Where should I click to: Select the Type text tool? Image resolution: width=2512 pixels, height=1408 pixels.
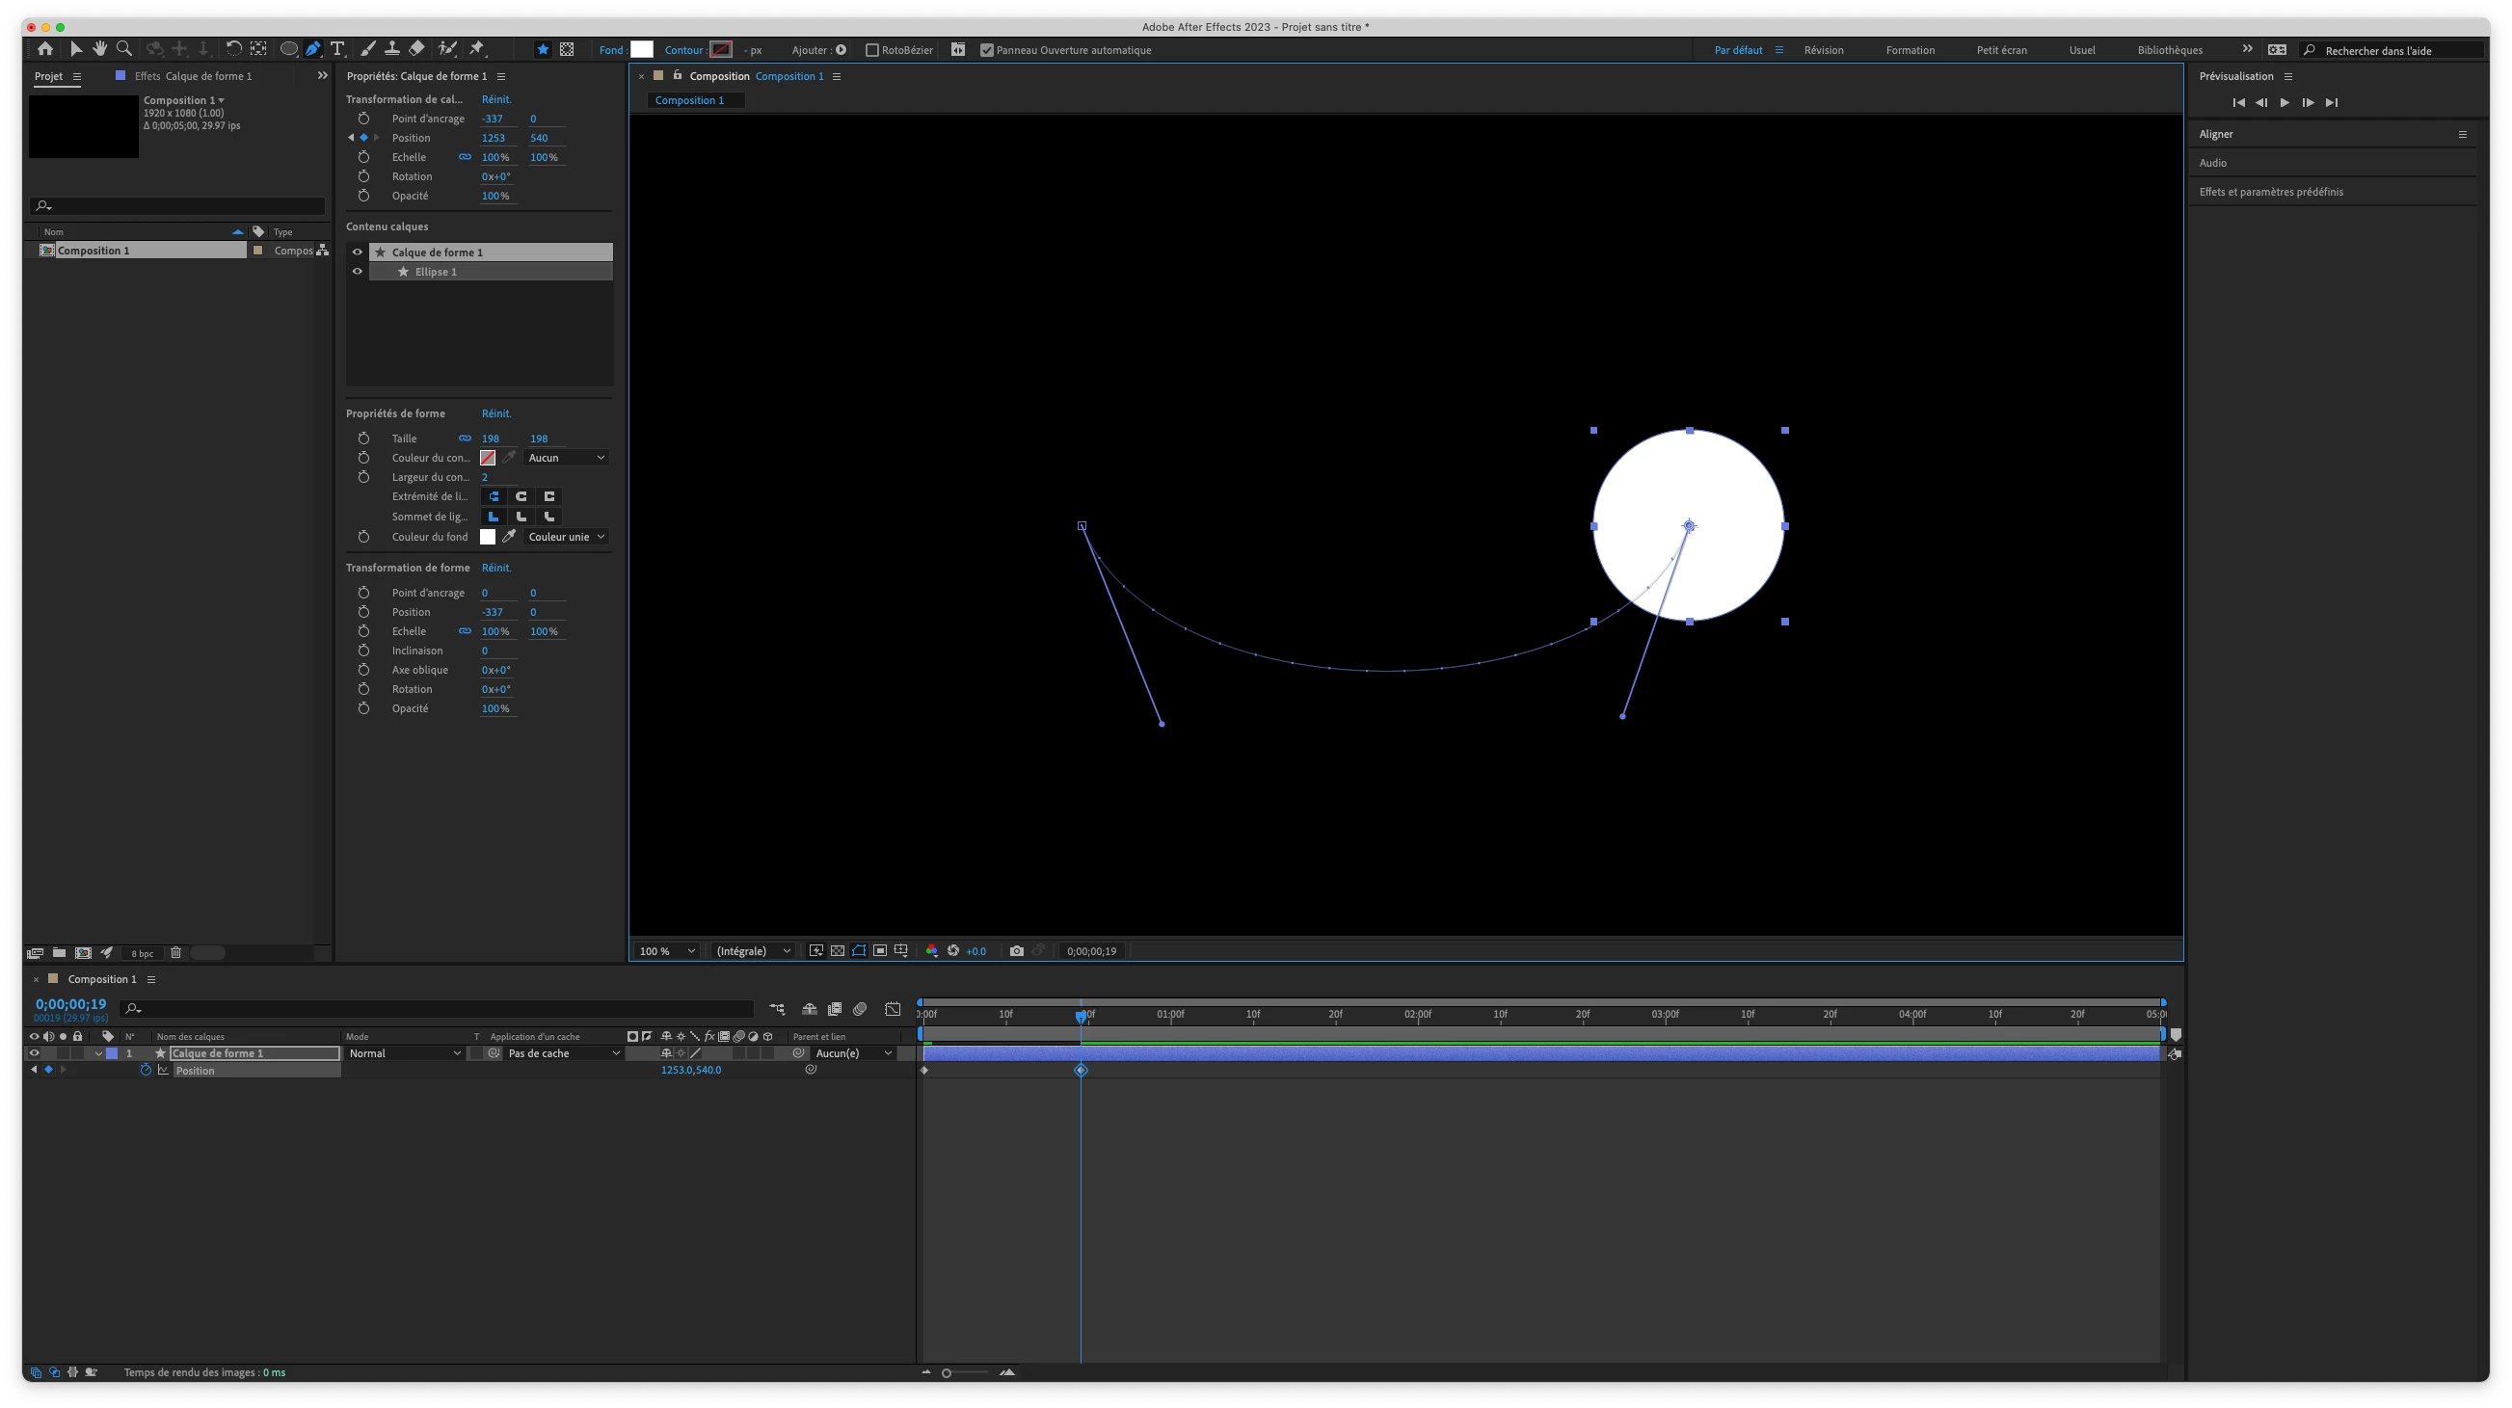pyautogui.click(x=337, y=49)
